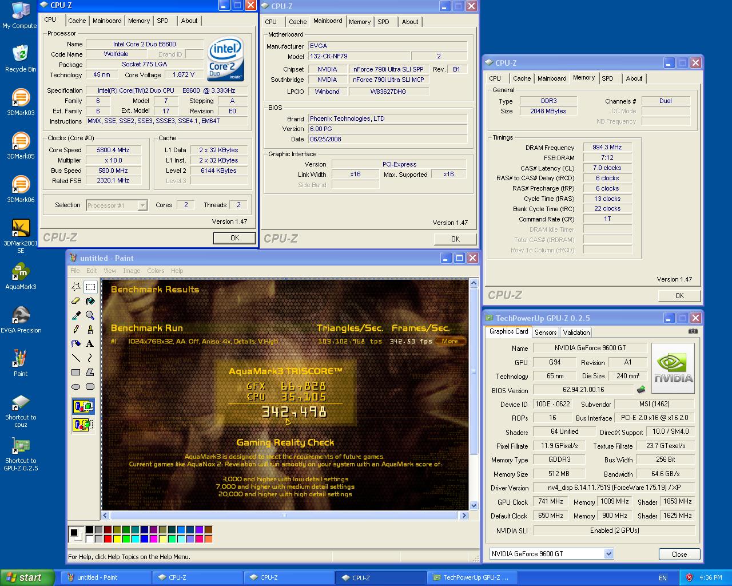Open the About tab in Memory CPU-Z window
Image resolution: width=732 pixels, height=586 pixels.
634,78
